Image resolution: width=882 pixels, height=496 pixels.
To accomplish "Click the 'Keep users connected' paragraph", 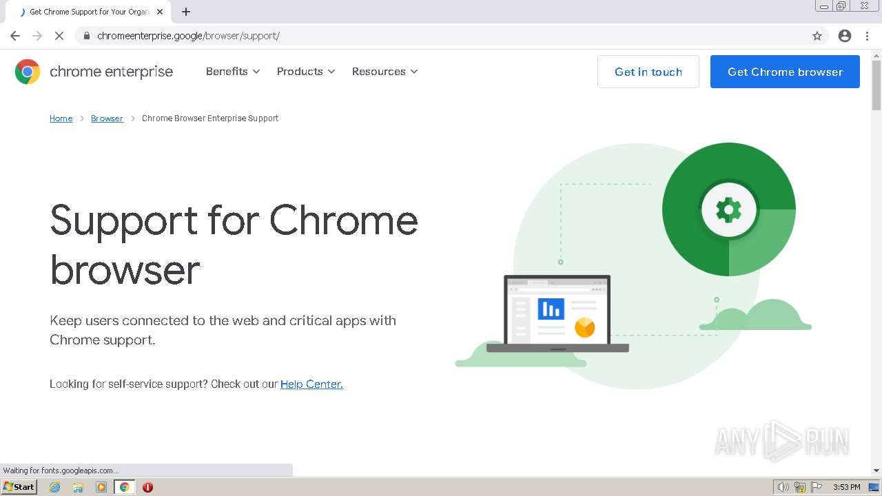I will point(223,330).
